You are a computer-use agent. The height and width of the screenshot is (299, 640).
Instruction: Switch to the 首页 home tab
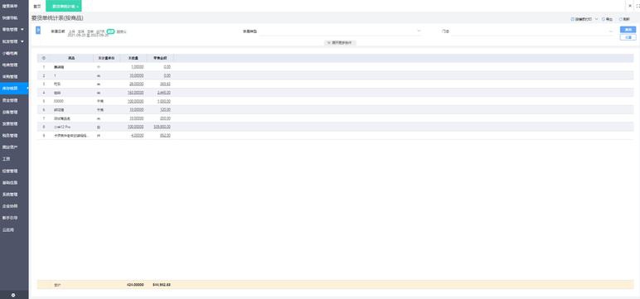tap(37, 7)
